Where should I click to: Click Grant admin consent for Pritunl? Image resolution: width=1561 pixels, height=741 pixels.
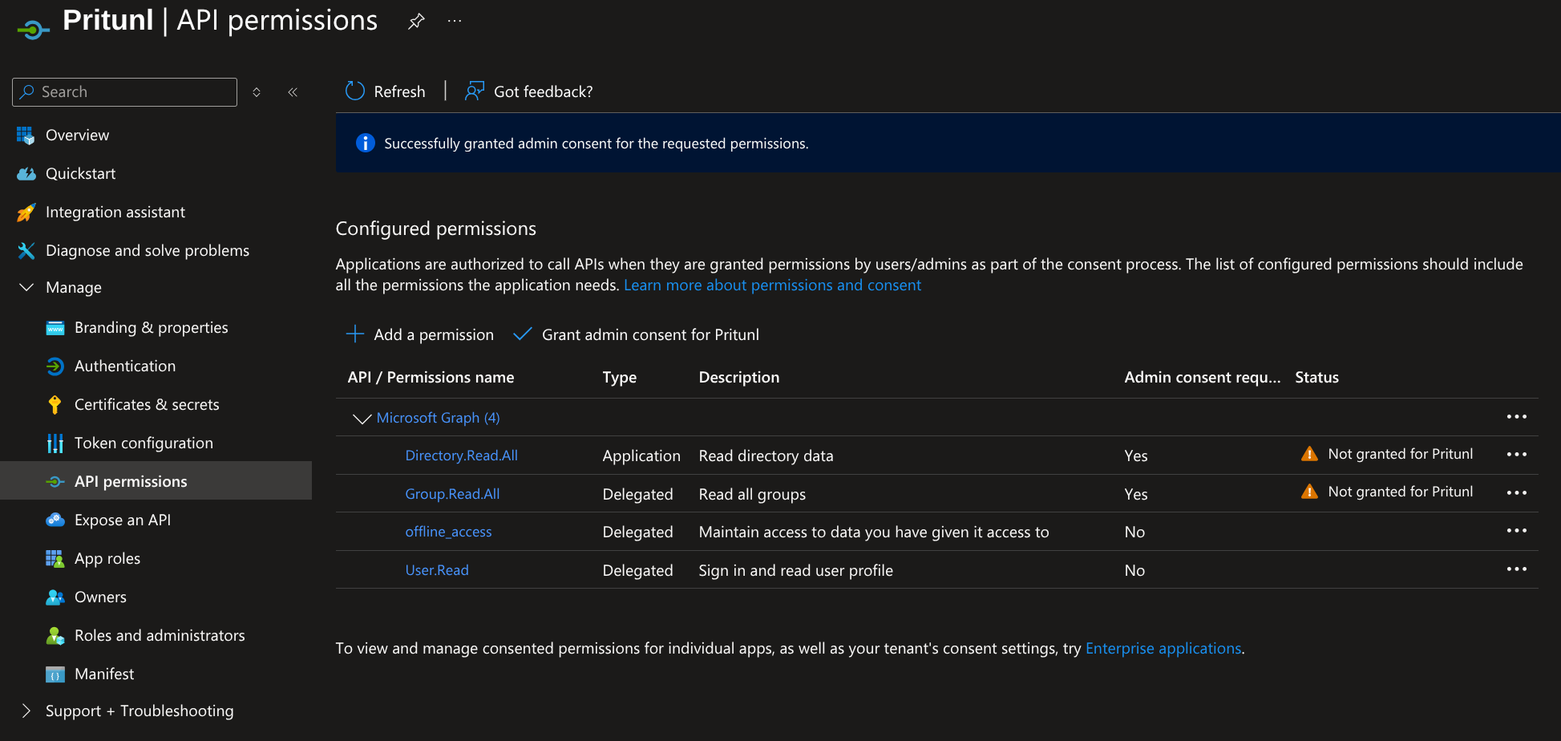[x=636, y=334]
